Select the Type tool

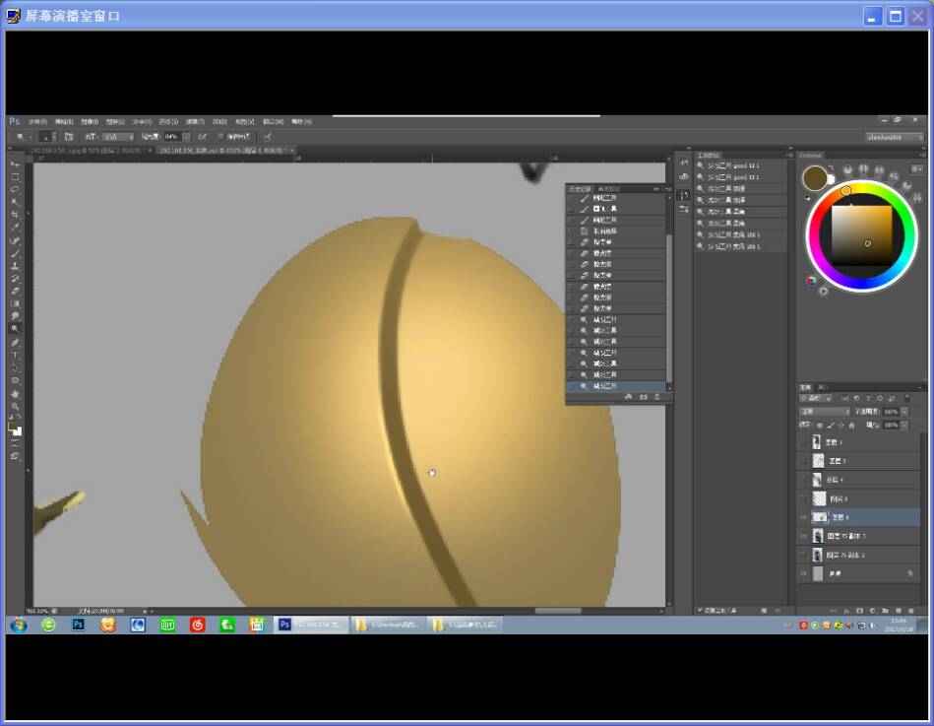point(16,355)
